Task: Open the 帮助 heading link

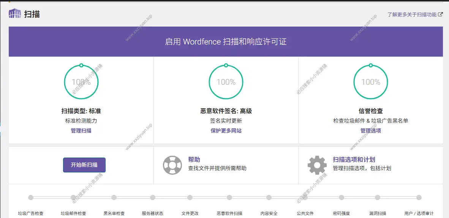Action: (x=194, y=160)
